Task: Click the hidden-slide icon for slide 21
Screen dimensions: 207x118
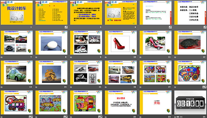Action: (100, 117)
